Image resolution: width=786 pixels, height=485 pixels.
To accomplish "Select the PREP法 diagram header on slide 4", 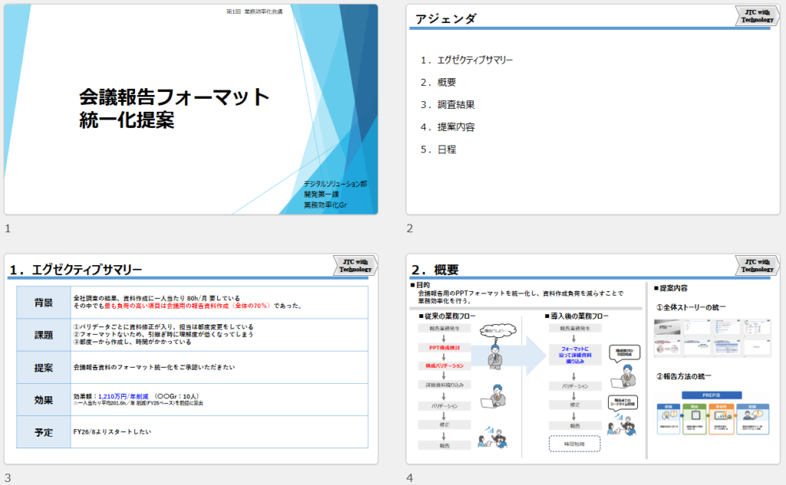I will coord(710,395).
